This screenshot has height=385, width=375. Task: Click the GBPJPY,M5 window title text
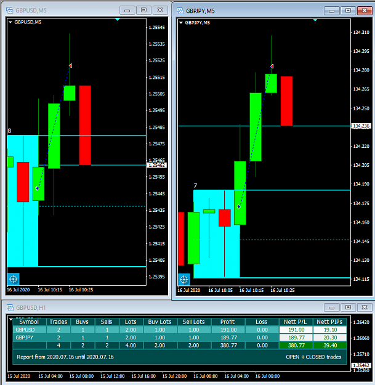point(200,11)
